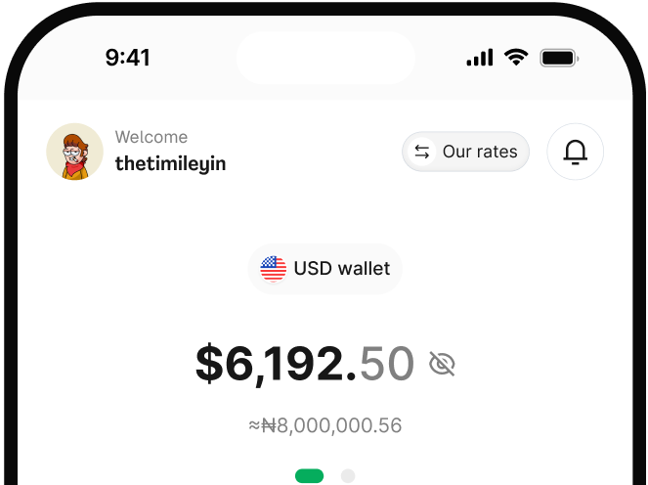Tap the naira equivalent ₦8,000,000.56 amount
This screenshot has width=648, height=485.
click(333, 425)
